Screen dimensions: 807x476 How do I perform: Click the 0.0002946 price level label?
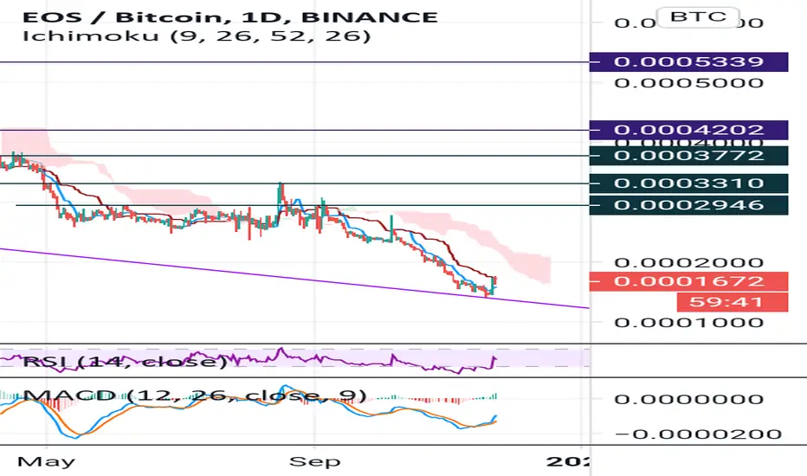pos(688,205)
